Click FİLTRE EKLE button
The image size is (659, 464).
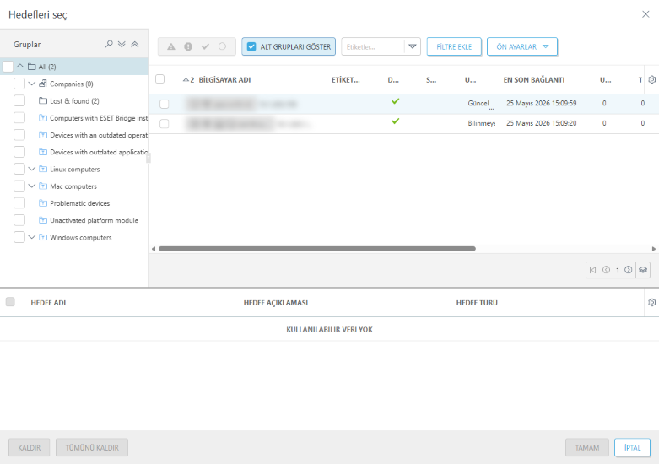454,46
